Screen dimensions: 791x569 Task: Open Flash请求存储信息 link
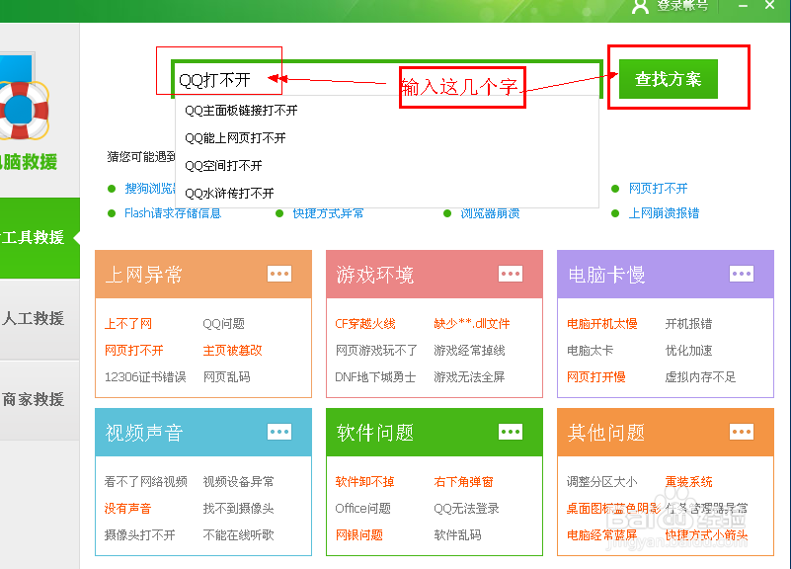173,213
